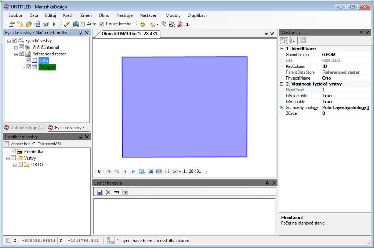This screenshot has width=374, height=248.
Task: Click the blue windows layout toolbar icon
Action: tap(37, 24)
